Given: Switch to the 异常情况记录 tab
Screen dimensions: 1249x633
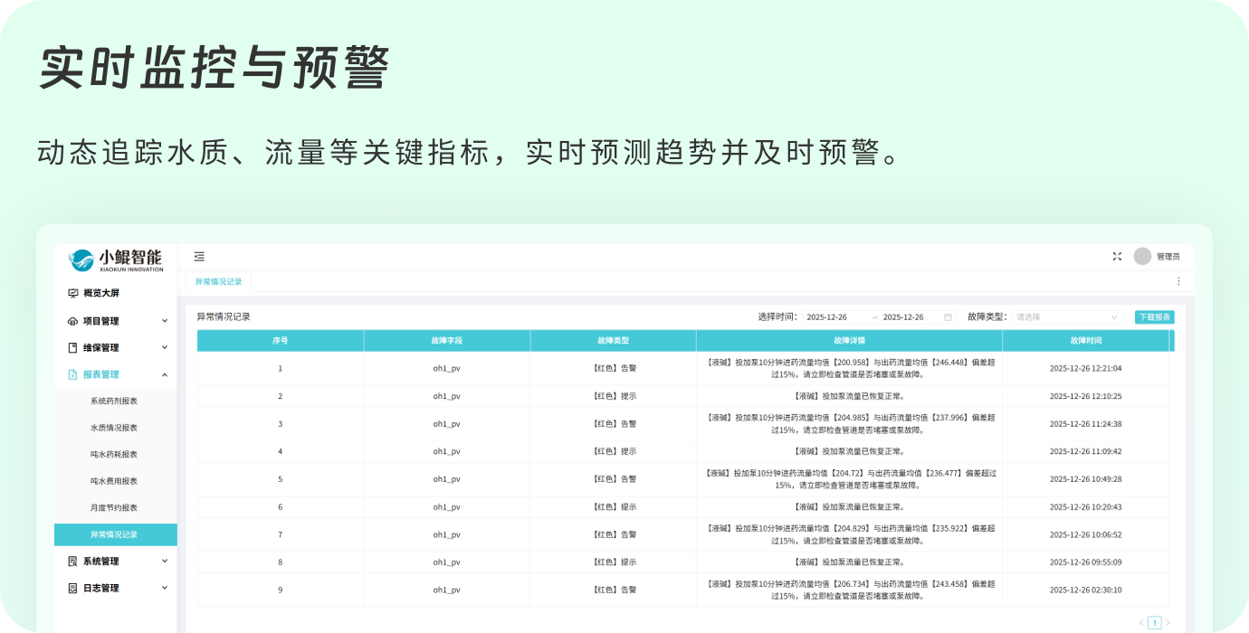Looking at the screenshot, I should point(219,282).
